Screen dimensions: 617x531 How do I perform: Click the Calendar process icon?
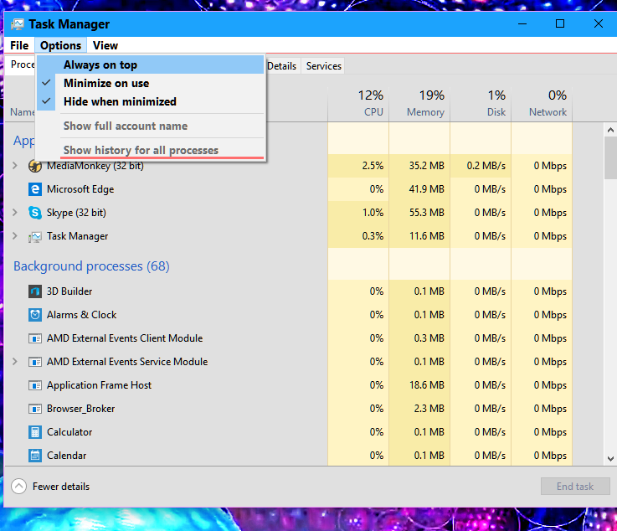coord(35,456)
